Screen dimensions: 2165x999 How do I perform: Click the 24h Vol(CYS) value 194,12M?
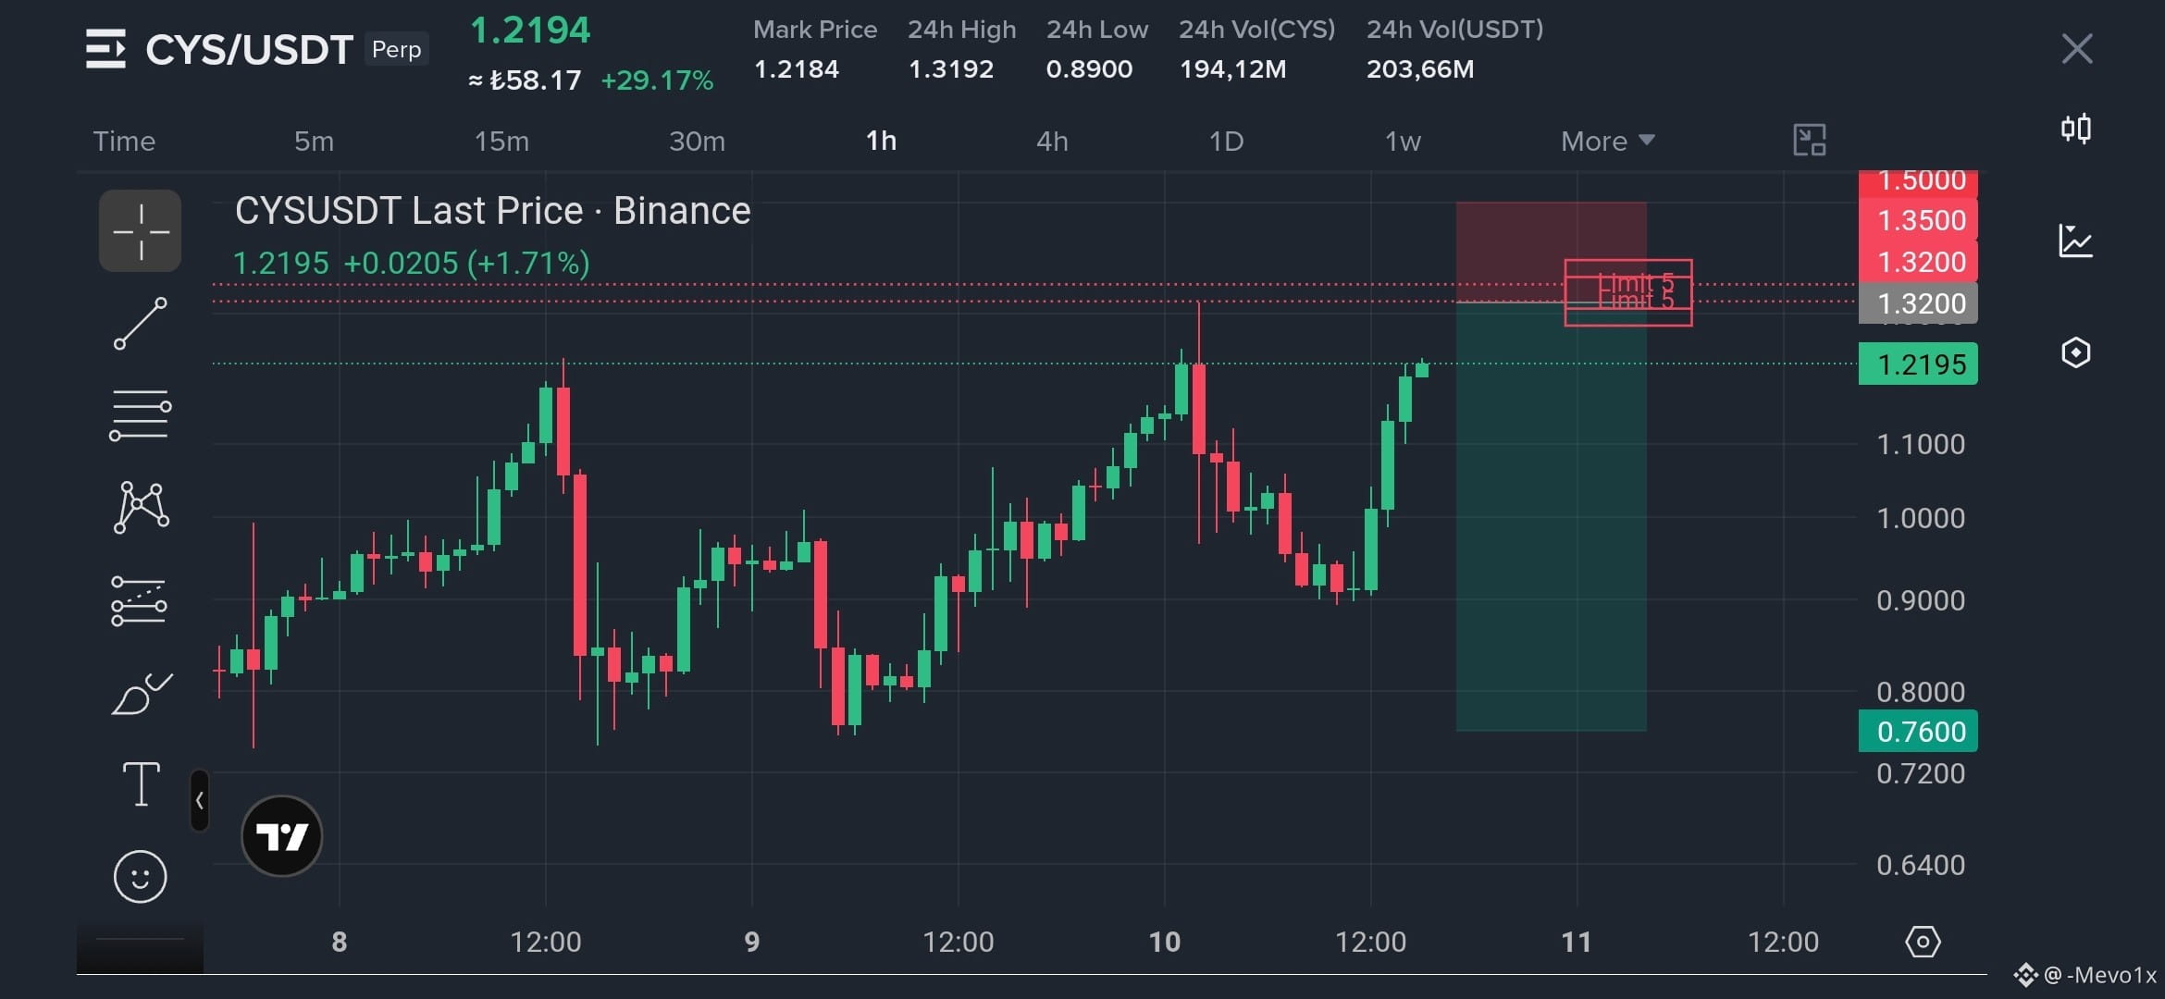click(1232, 69)
